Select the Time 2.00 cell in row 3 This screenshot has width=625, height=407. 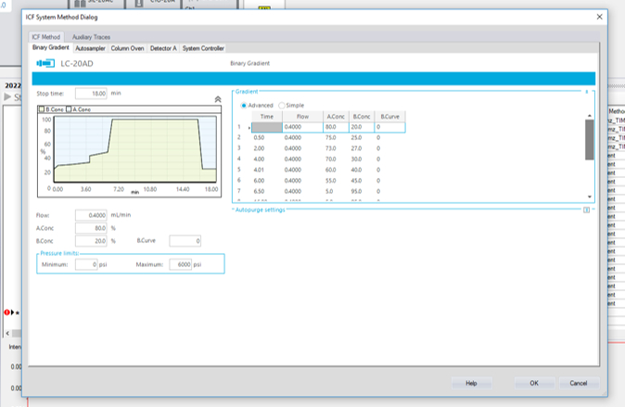coord(267,148)
